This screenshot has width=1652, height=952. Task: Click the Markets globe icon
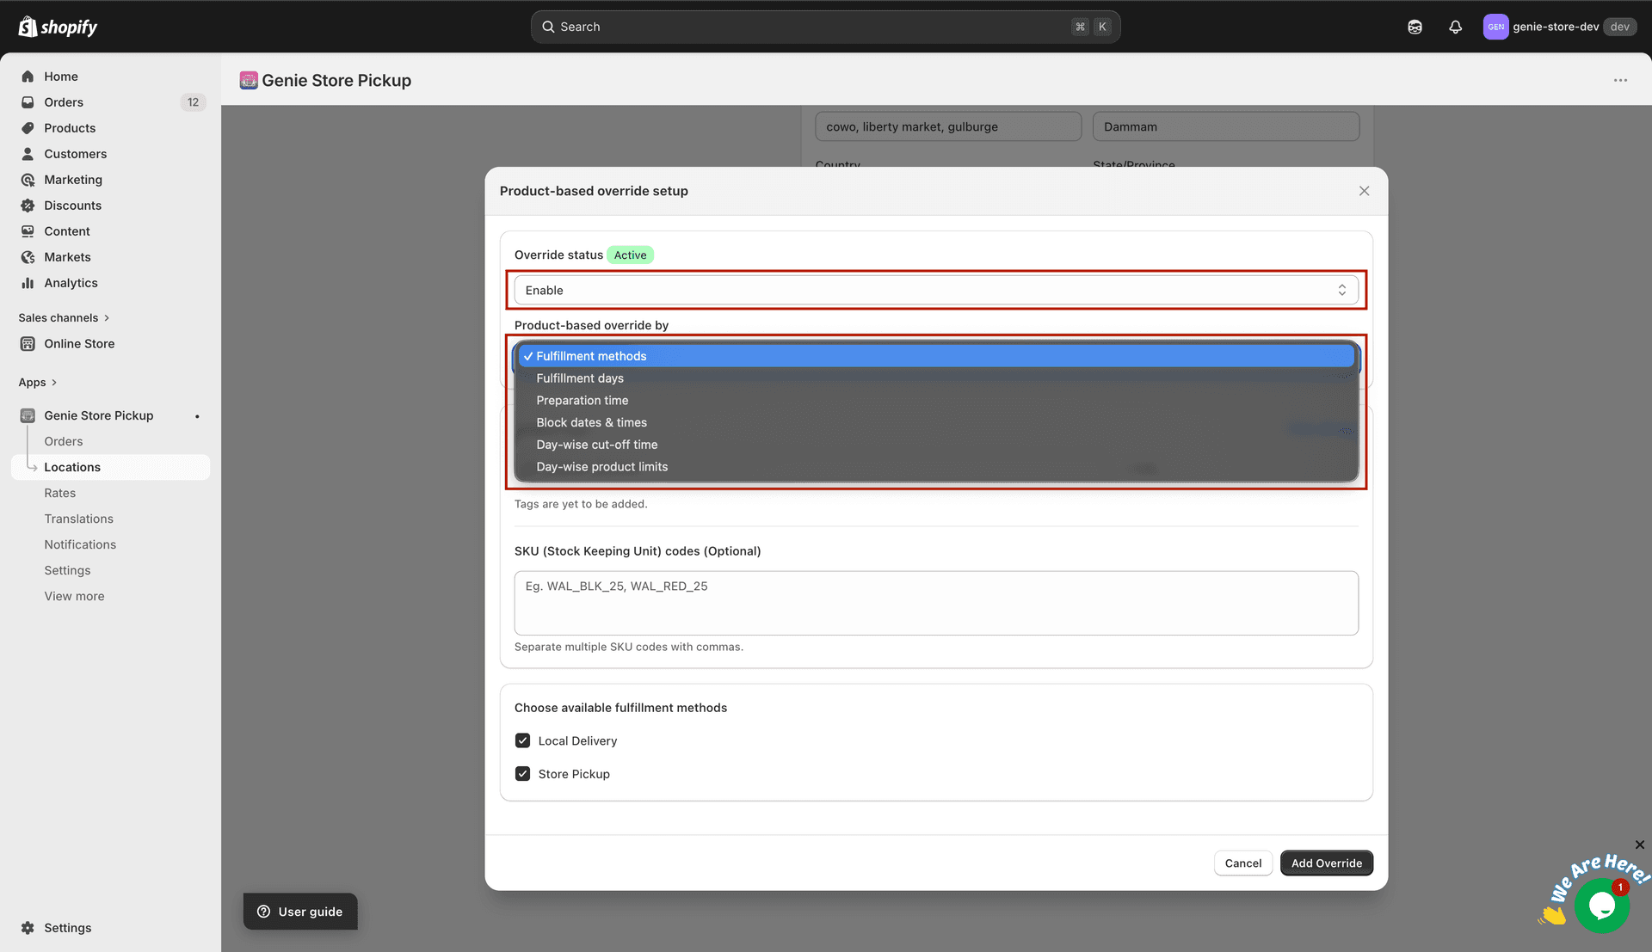[x=28, y=257]
